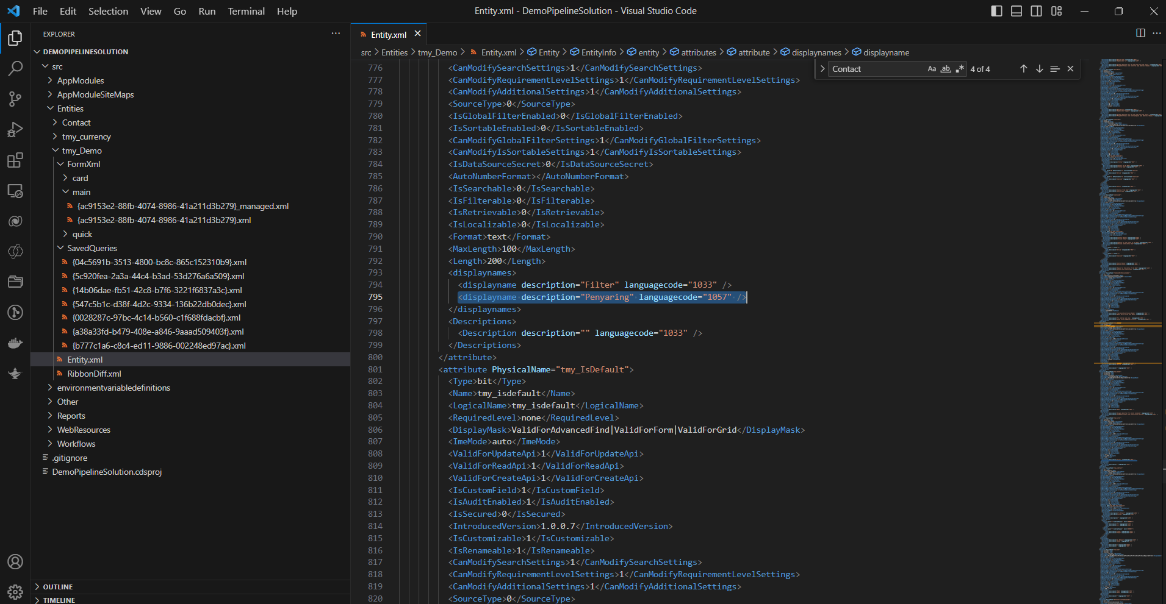Open the Terminal menu
The image size is (1166, 604).
coord(246,11)
